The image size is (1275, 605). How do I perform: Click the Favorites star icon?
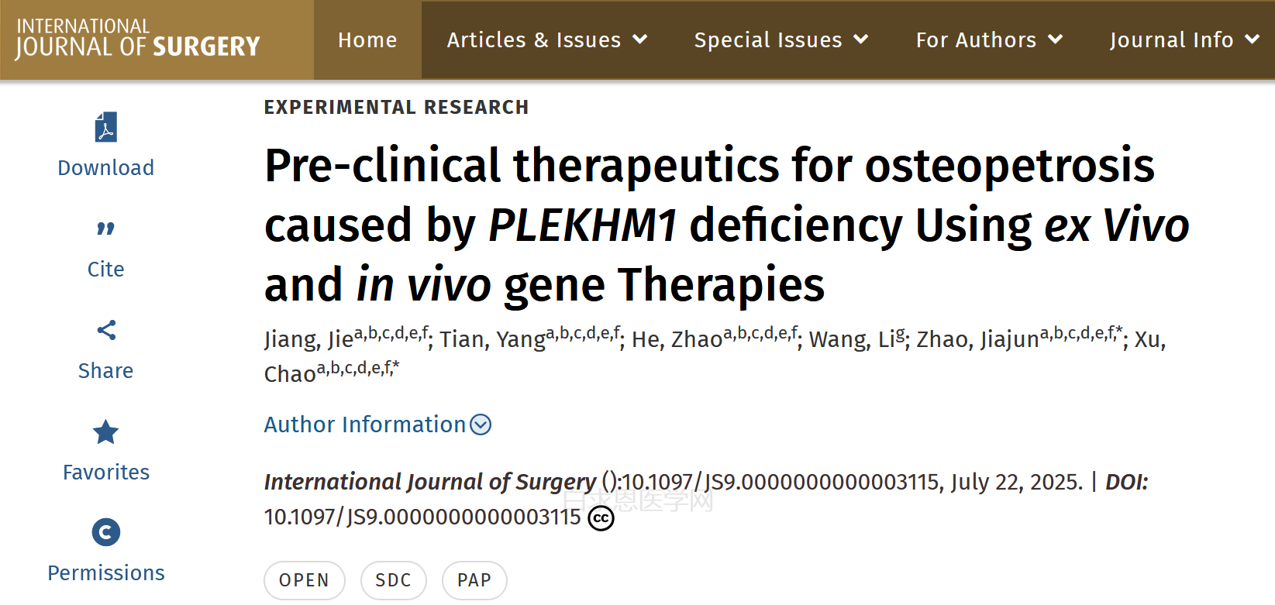click(x=106, y=431)
